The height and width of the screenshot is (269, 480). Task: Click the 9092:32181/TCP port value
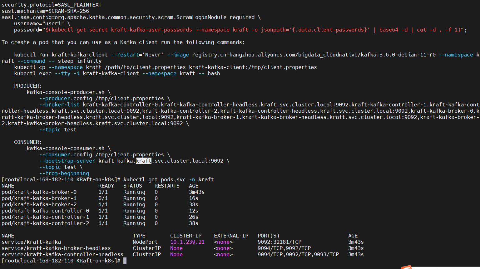pyautogui.click(x=280, y=242)
